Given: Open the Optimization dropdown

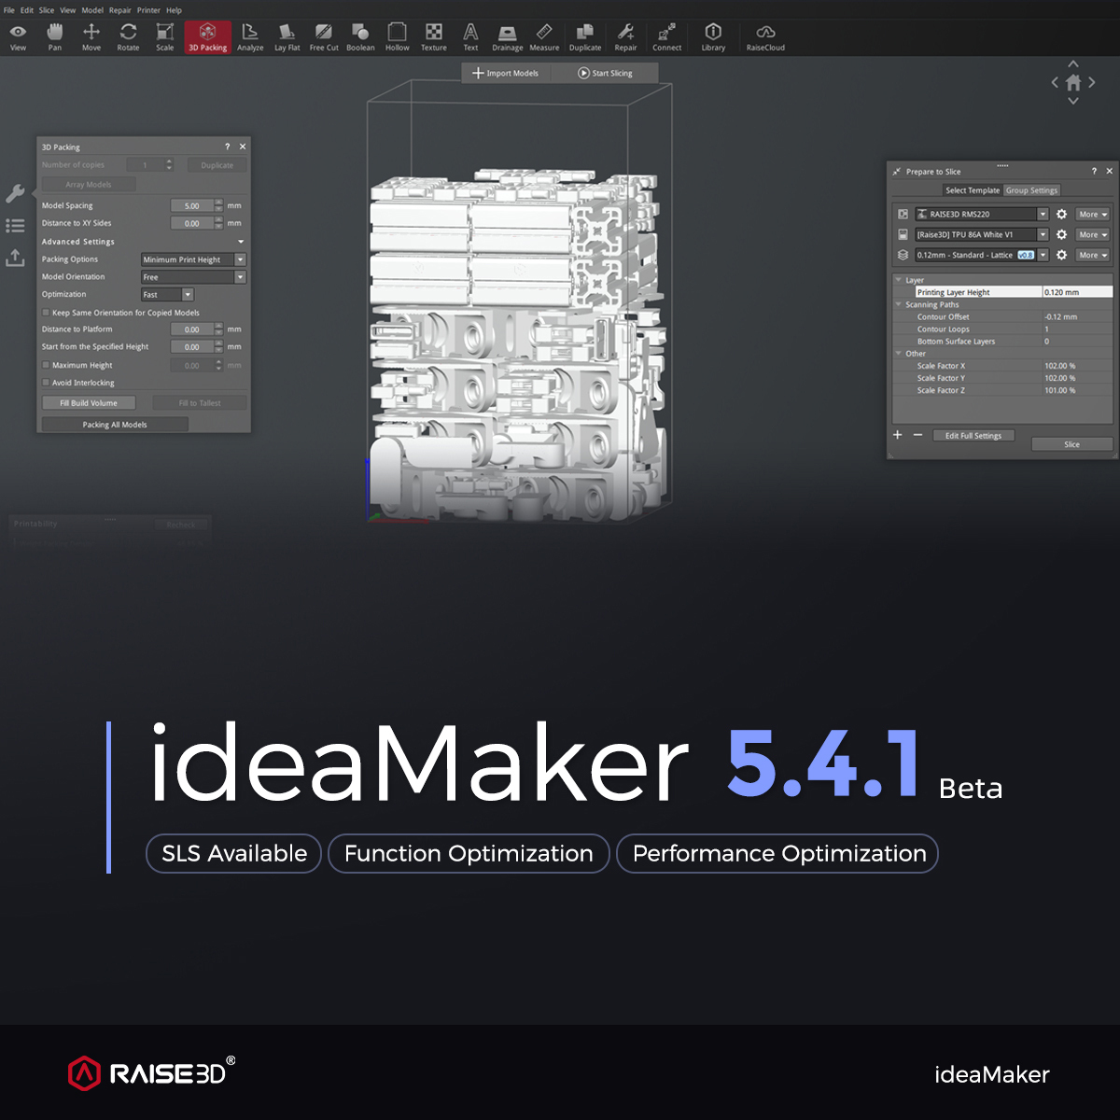Looking at the screenshot, I should point(167,294).
